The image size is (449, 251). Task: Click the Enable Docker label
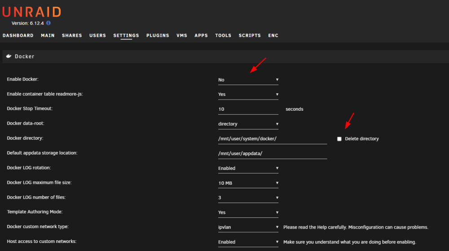(22, 79)
